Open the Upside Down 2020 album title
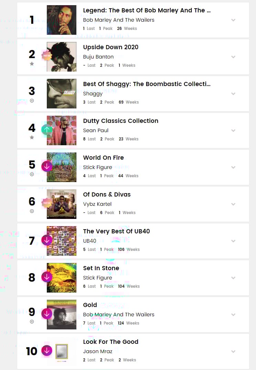The image size is (256, 370). pyautogui.click(x=111, y=47)
